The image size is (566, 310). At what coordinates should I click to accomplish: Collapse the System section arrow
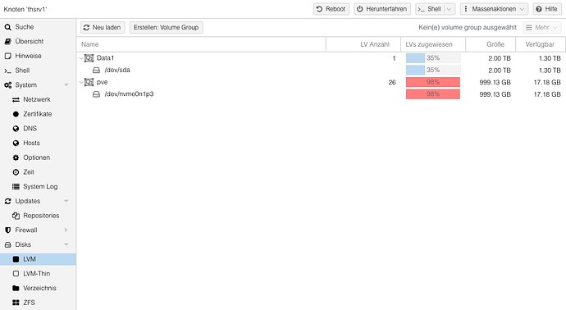(x=66, y=84)
